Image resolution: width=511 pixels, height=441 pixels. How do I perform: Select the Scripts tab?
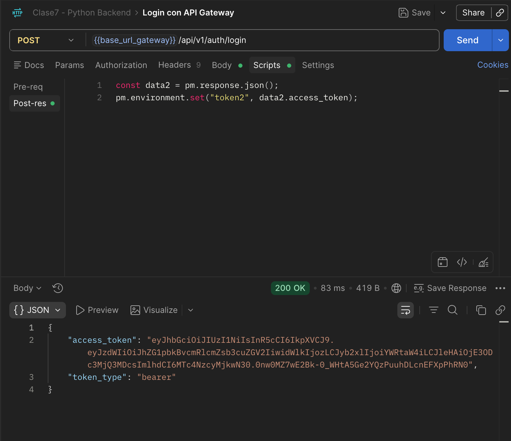[x=272, y=65]
